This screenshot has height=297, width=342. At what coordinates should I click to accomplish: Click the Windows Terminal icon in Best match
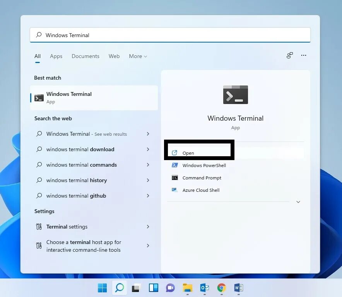coord(39,98)
